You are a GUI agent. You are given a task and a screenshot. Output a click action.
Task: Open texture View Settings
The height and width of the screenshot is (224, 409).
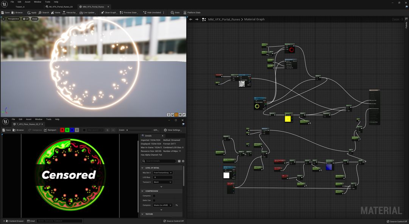[x=172, y=130]
